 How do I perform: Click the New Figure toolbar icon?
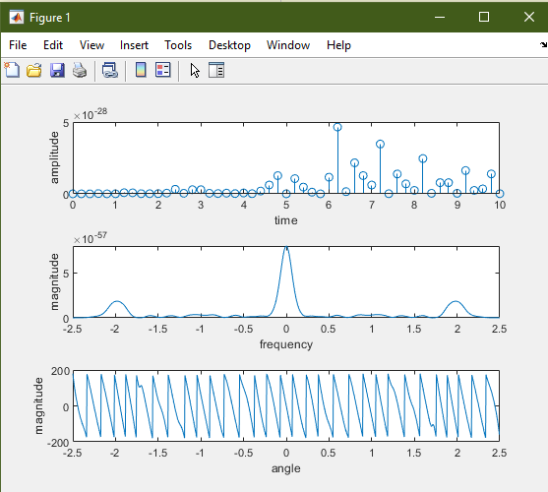pyautogui.click(x=12, y=70)
